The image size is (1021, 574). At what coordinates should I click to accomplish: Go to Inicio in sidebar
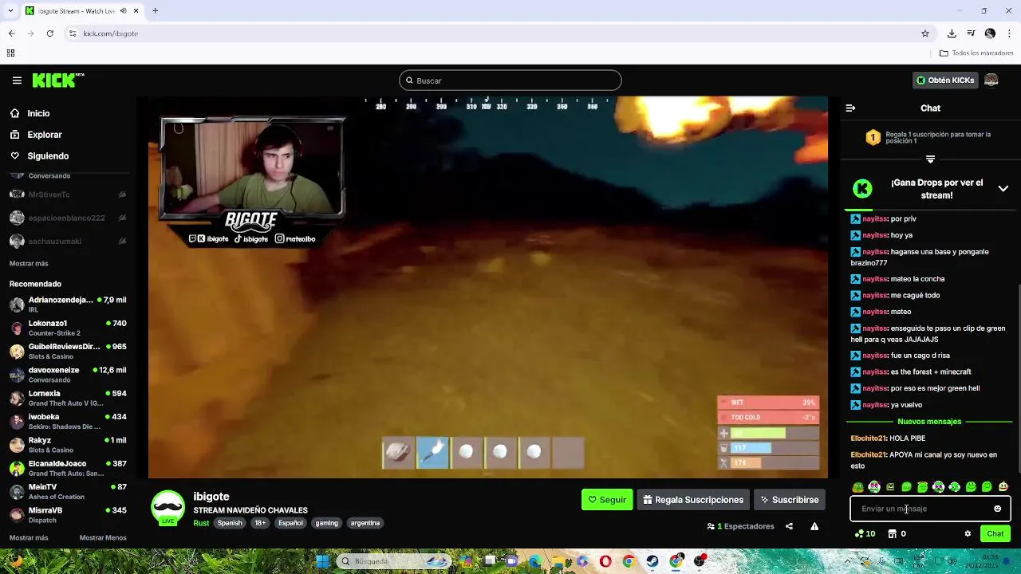click(38, 113)
